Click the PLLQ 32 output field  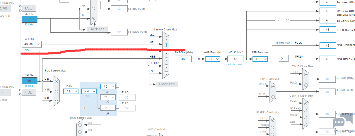[x=127, y=97]
